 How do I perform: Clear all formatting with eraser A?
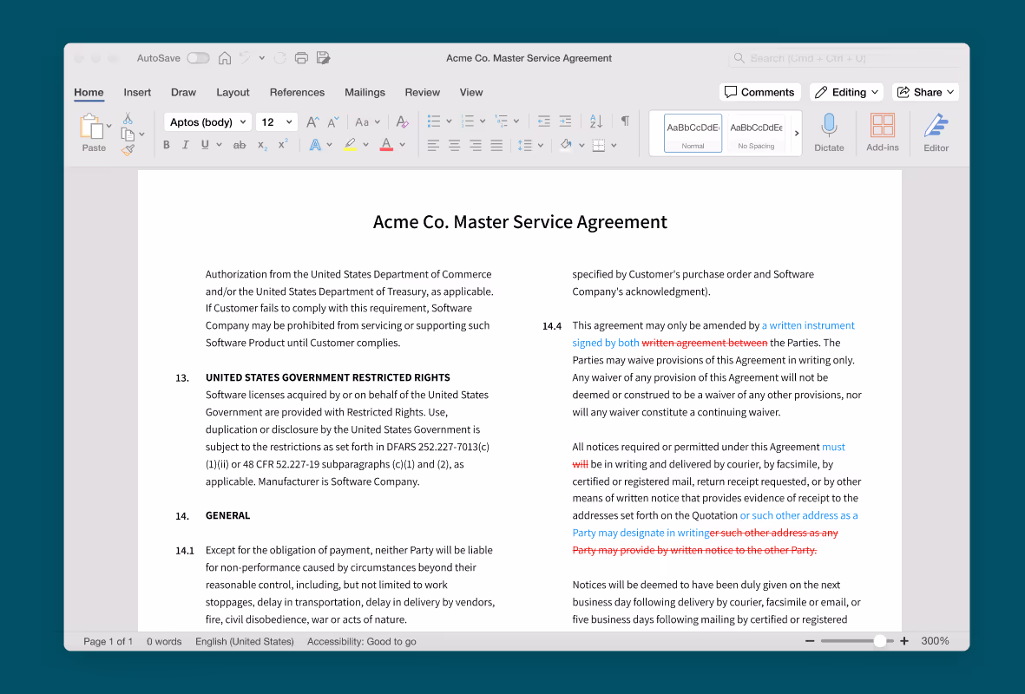coord(402,122)
